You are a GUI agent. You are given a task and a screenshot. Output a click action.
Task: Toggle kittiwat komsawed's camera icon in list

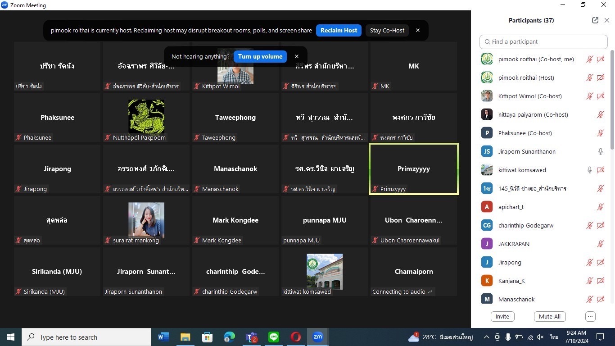(601, 170)
